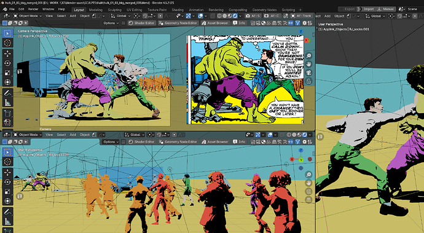Viewport: 424px width, 233px height.
Task: Toggle show overlays in top viewport header
Action: tap(201, 16)
